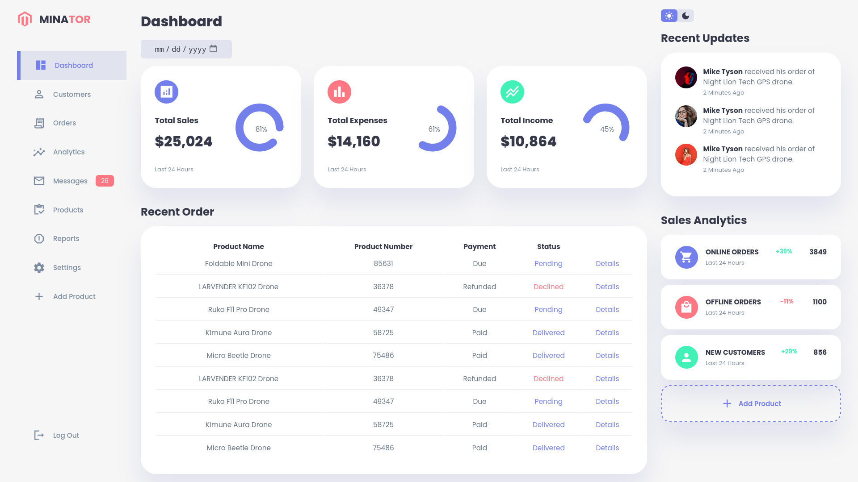Click the $25,024 Total Sales value
The height and width of the screenshot is (482, 858).
pyautogui.click(x=184, y=141)
